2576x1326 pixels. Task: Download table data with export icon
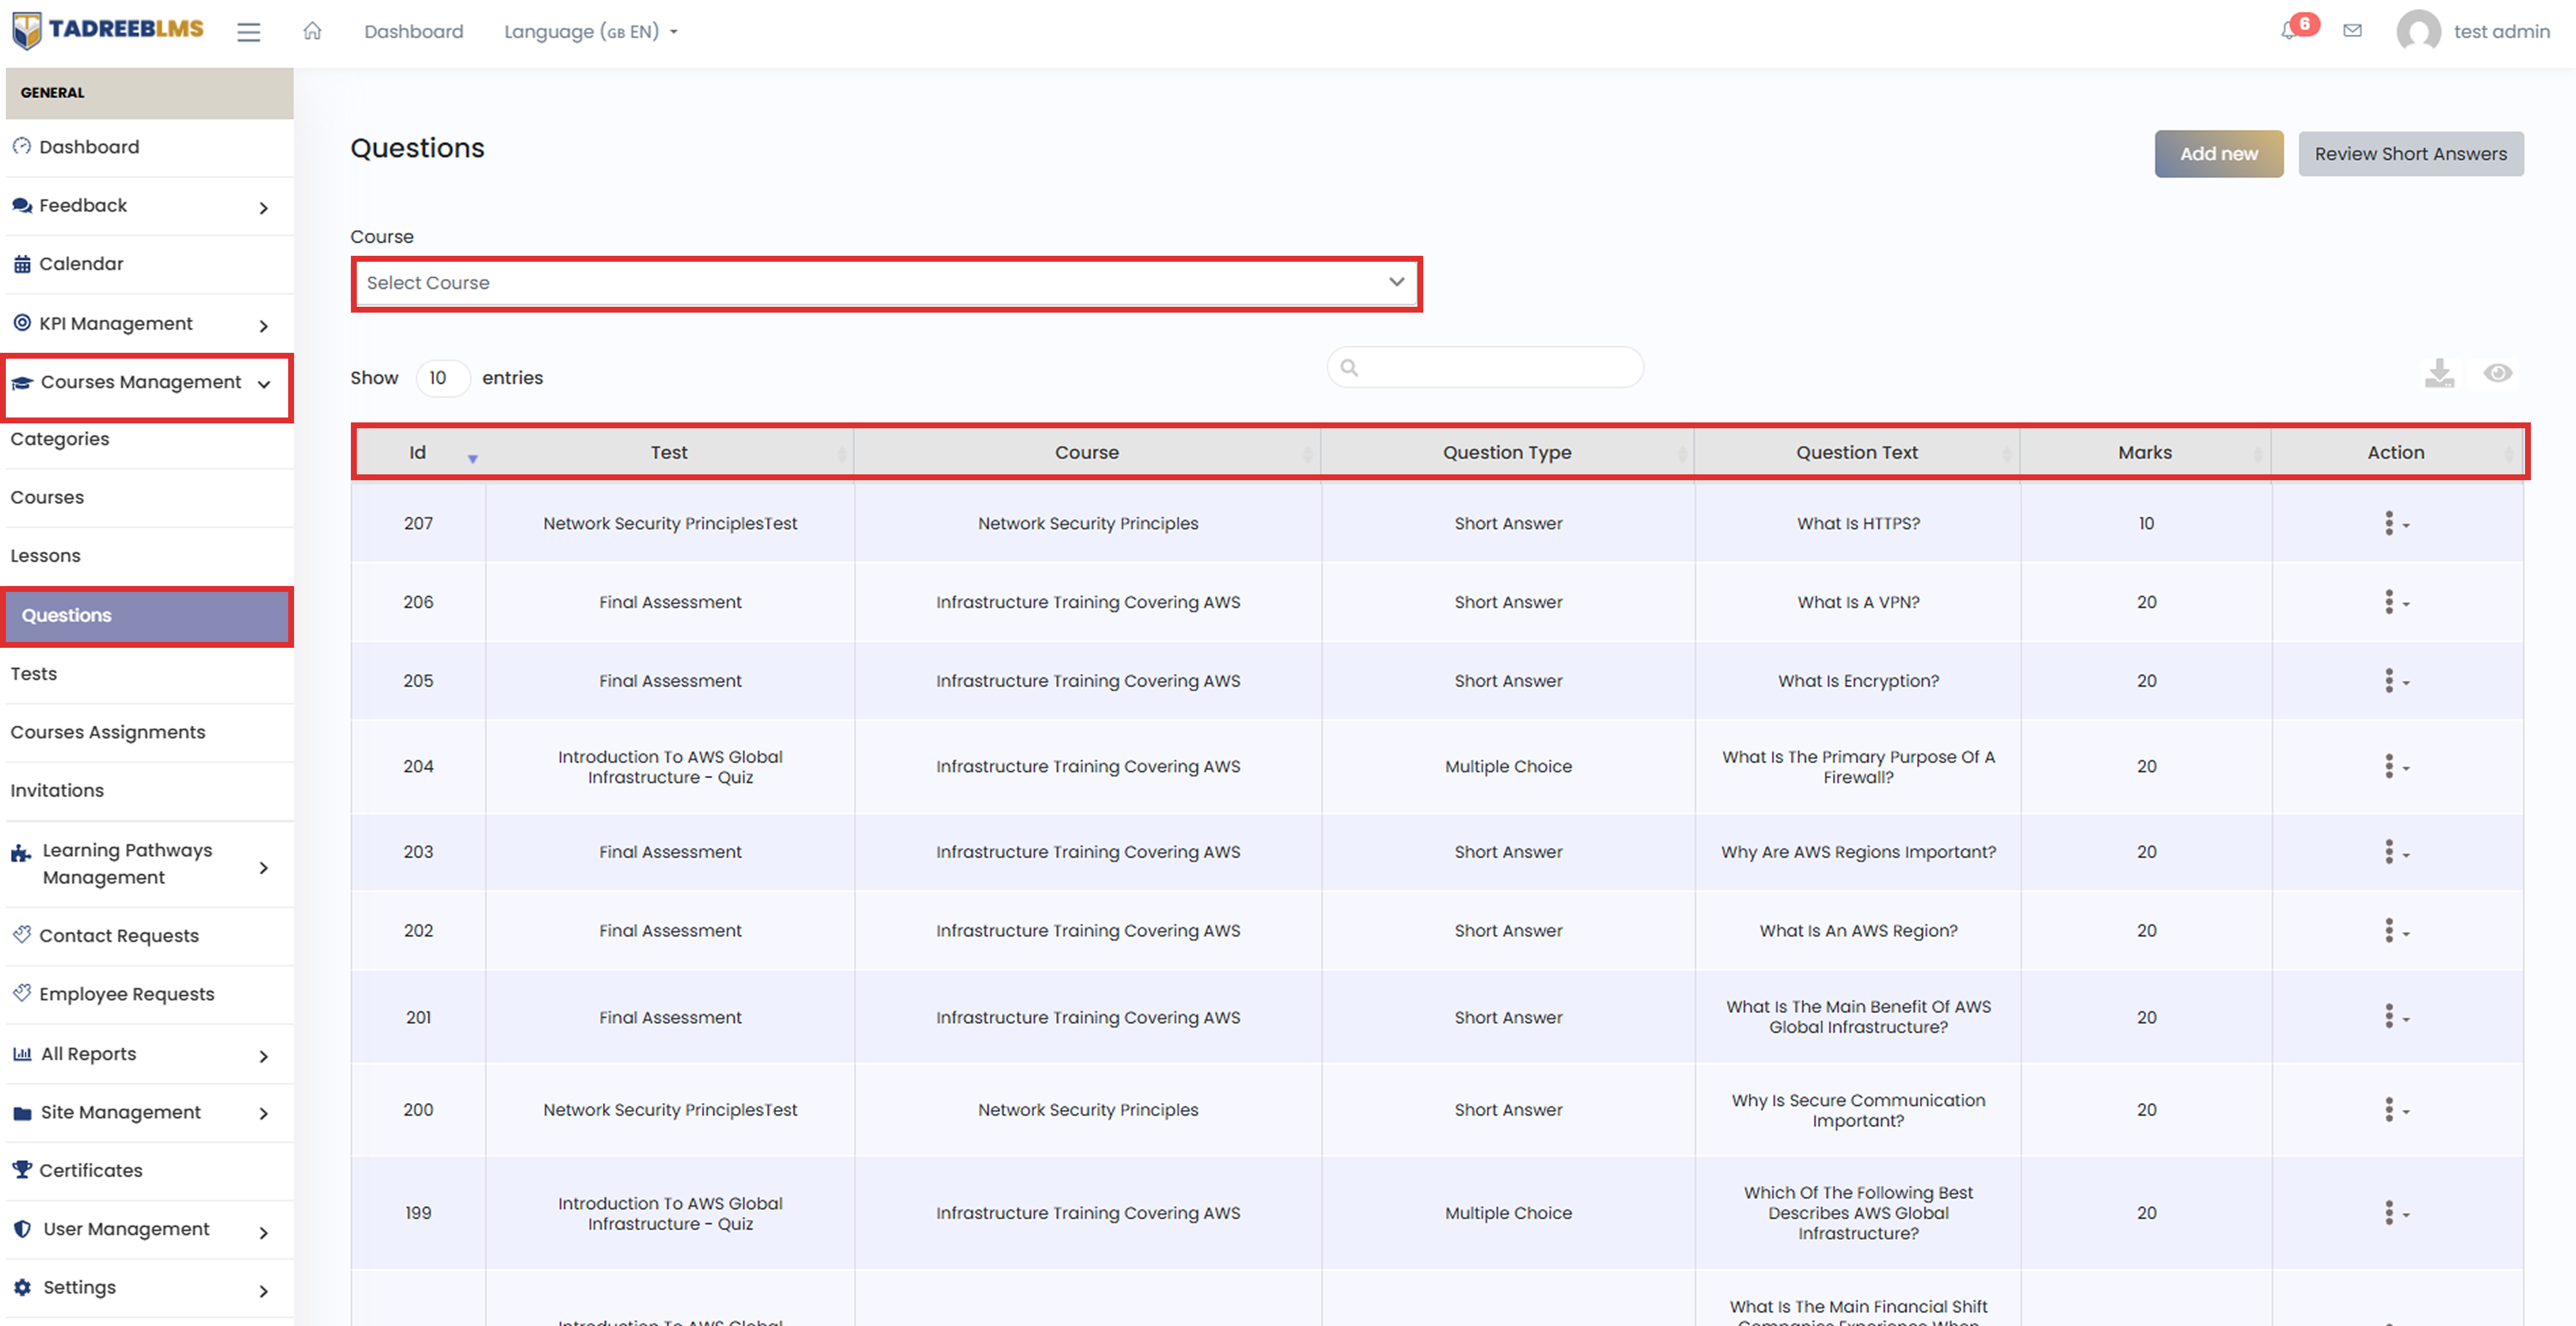point(2439,373)
